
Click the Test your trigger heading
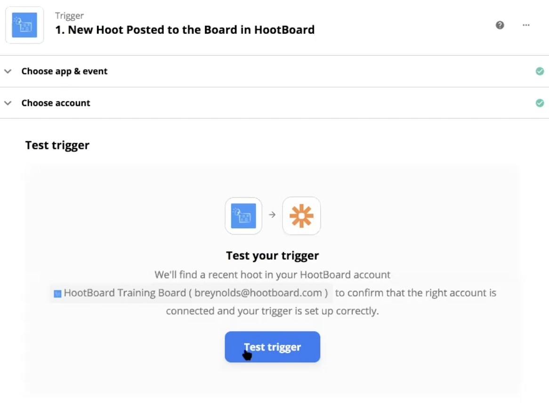[x=272, y=256]
